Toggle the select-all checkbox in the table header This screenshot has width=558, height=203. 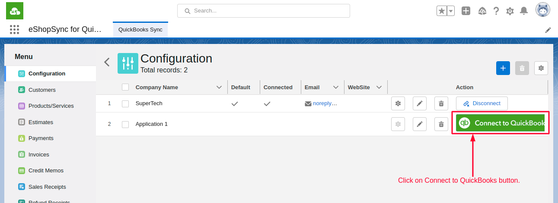point(125,87)
